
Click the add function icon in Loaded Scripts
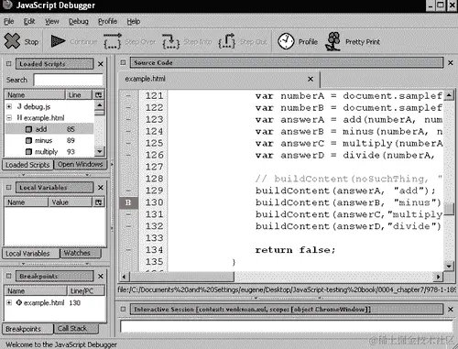tap(28, 129)
